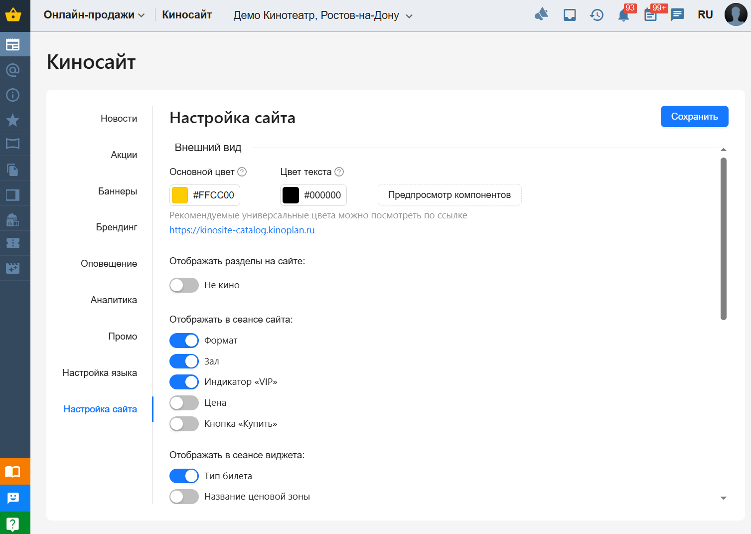Screen dimensions: 751x534
Task: Click the star icon in left sidebar
Action: tap(13, 120)
